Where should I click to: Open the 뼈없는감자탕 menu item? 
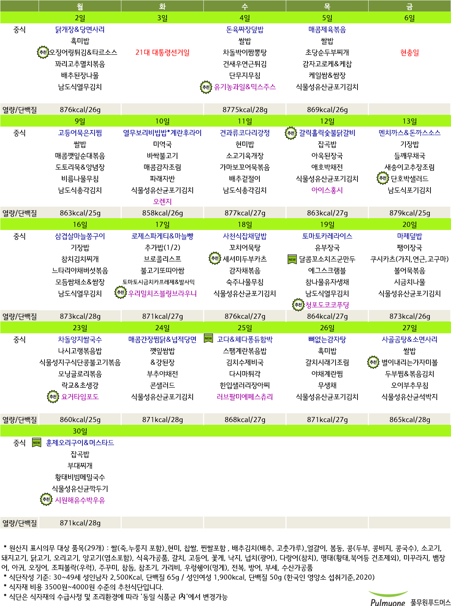pos(327,340)
